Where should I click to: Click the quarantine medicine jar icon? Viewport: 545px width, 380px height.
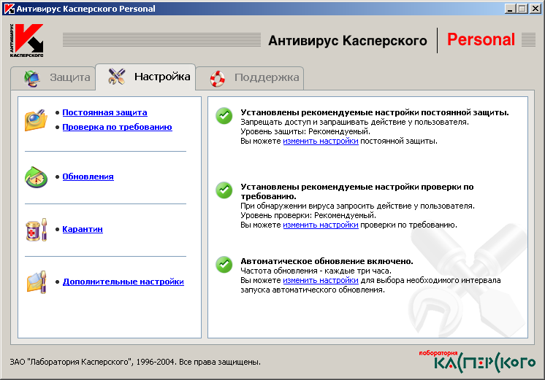[x=36, y=230]
